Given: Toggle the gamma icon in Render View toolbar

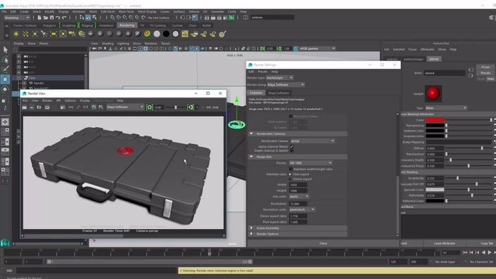Looking at the screenshot, I should 191,108.
